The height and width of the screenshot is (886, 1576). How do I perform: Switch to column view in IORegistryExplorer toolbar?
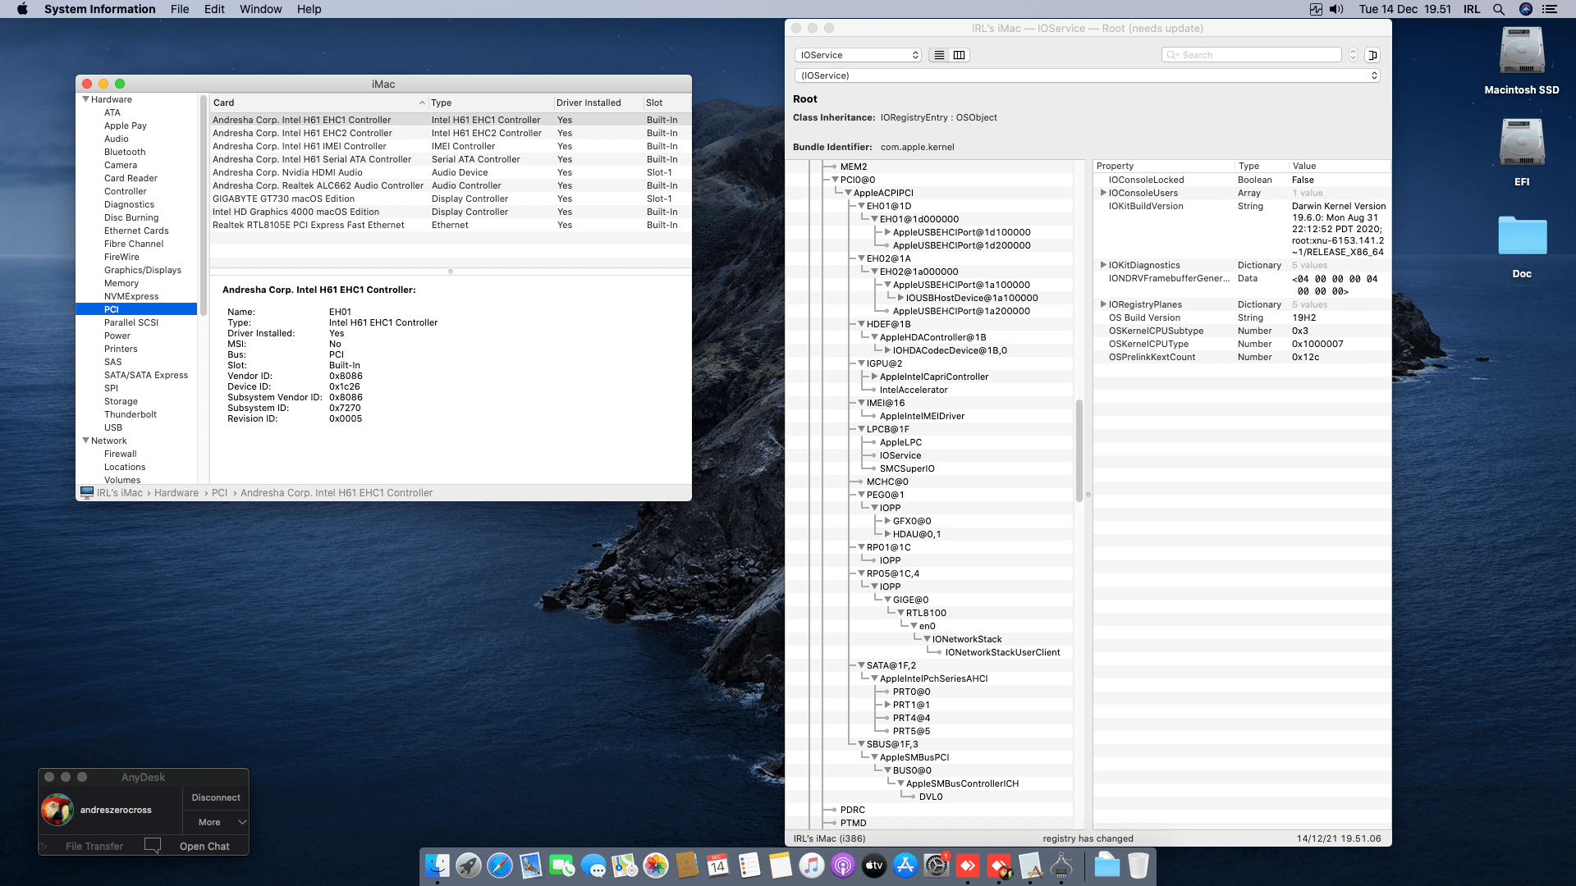coord(959,55)
